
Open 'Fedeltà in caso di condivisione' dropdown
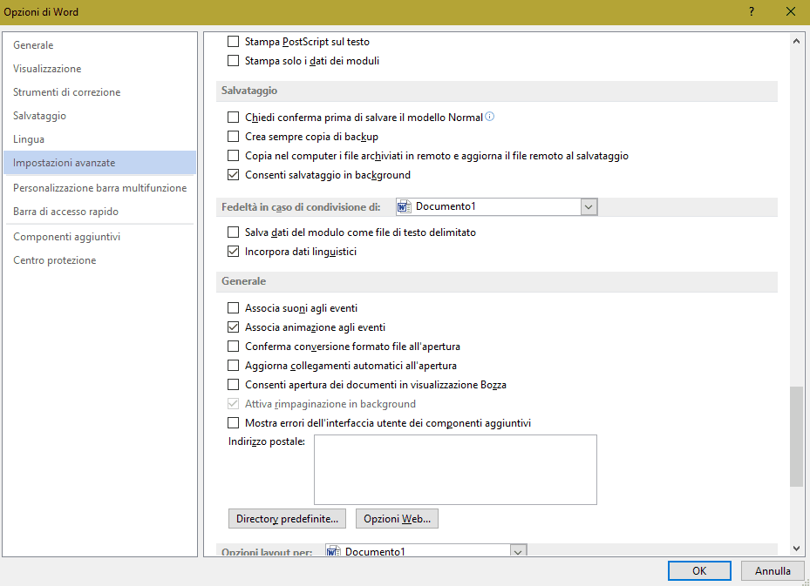(x=589, y=206)
